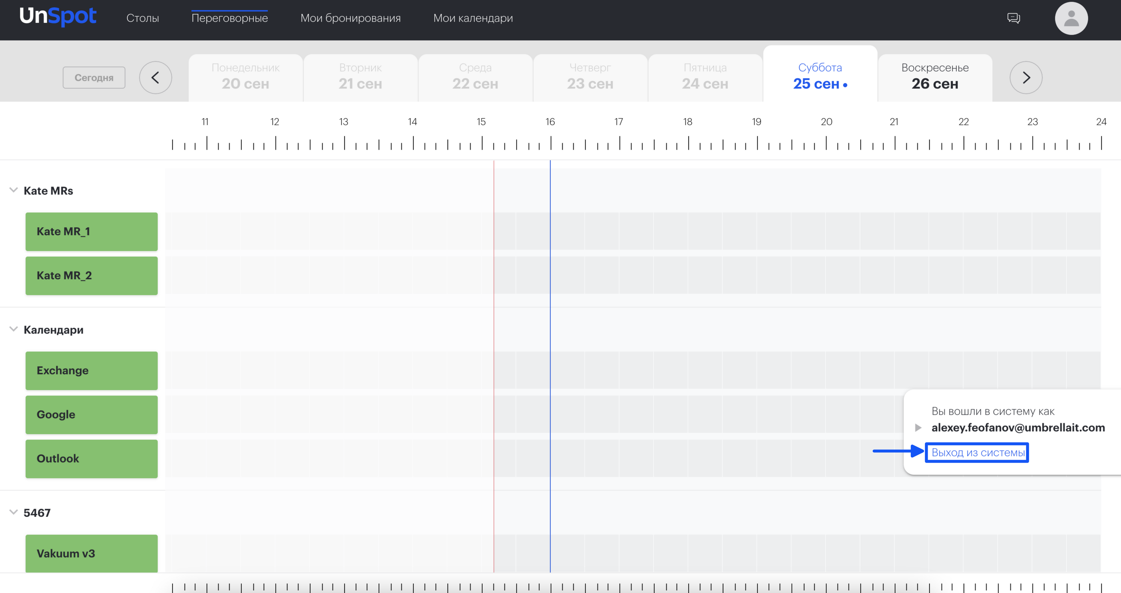Click hour 24 on timeline ruler

click(1101, 121)
